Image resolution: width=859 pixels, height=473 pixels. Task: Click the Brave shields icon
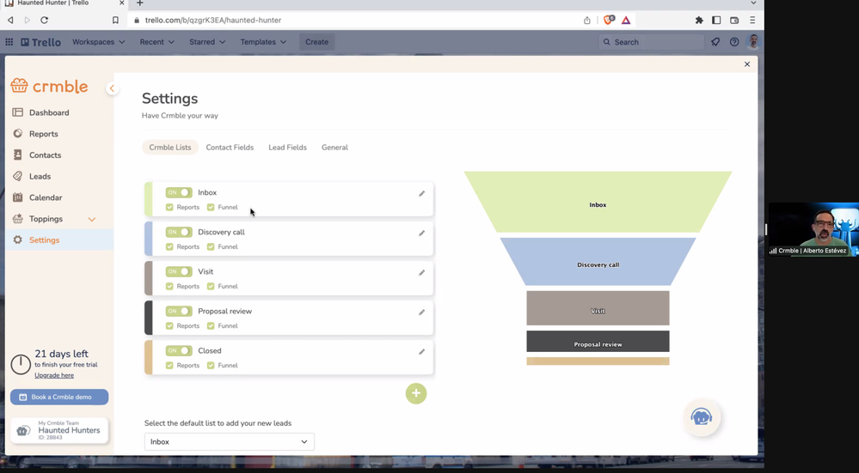click(608, 21)
